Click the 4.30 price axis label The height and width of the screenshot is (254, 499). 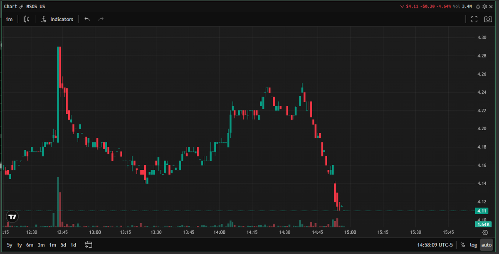click(482, 37)
